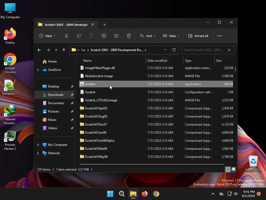This screenshot has width=266, height=200.
Task: Click the Up directory arrow
Action: pyautogui.click(x=64, y=50)
